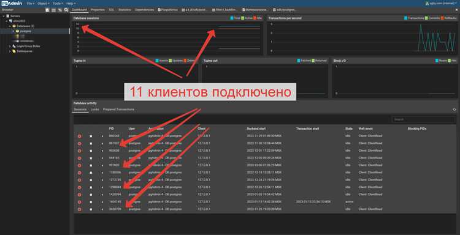
Task: Terminate the first session in the list
Action: point(79,136)
